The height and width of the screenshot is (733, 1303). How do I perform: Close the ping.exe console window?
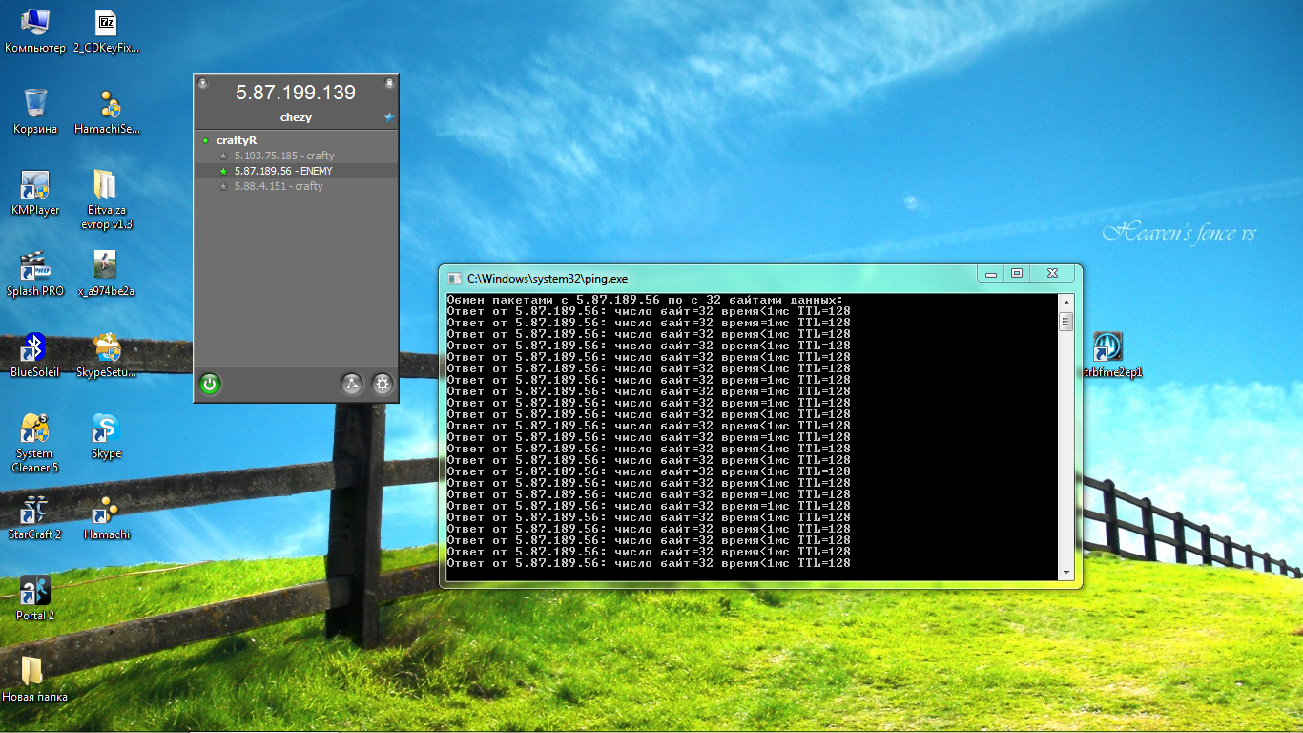(1053, 274)
